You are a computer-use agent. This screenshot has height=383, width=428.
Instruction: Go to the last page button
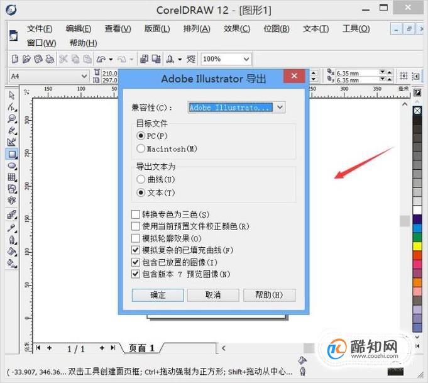112,348
